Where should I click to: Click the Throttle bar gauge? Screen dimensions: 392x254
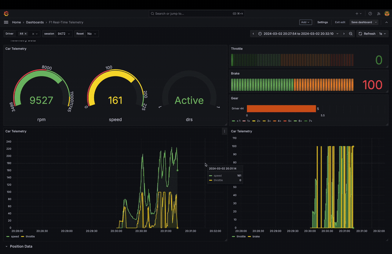coord(292,60)
